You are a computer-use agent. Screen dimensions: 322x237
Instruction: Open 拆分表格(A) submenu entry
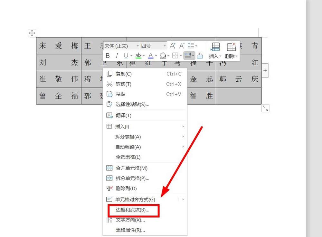[x=145, y=137]
